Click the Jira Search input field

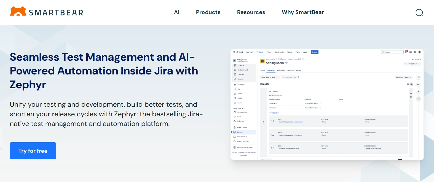coord(392,52)
